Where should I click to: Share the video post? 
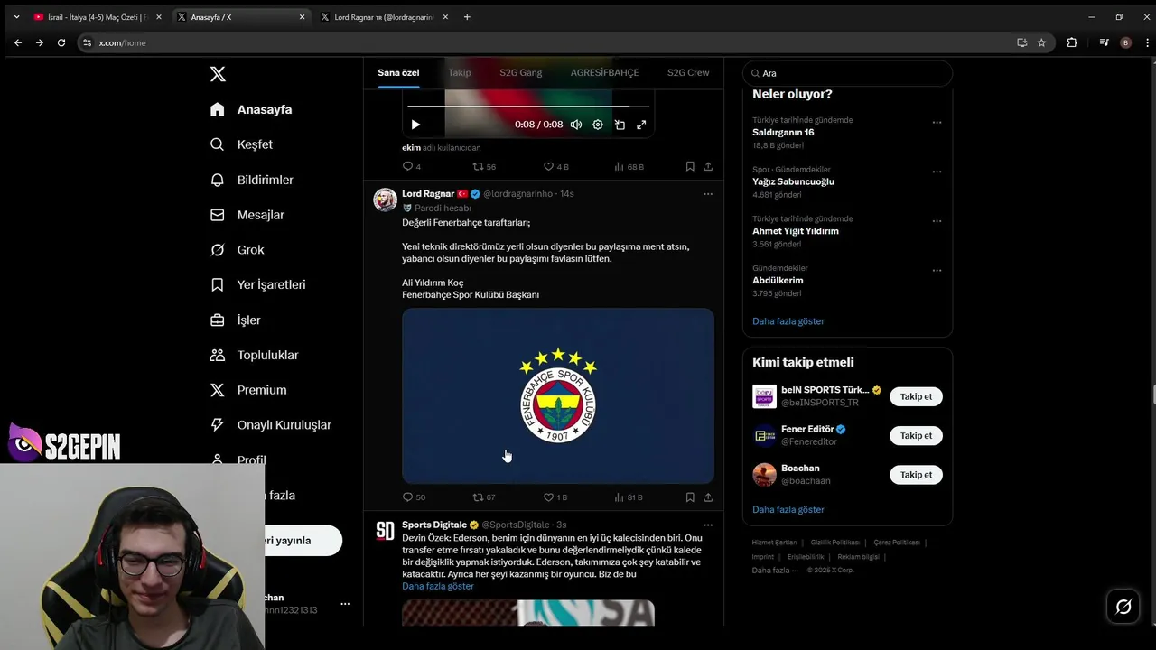tap(708, 166)
